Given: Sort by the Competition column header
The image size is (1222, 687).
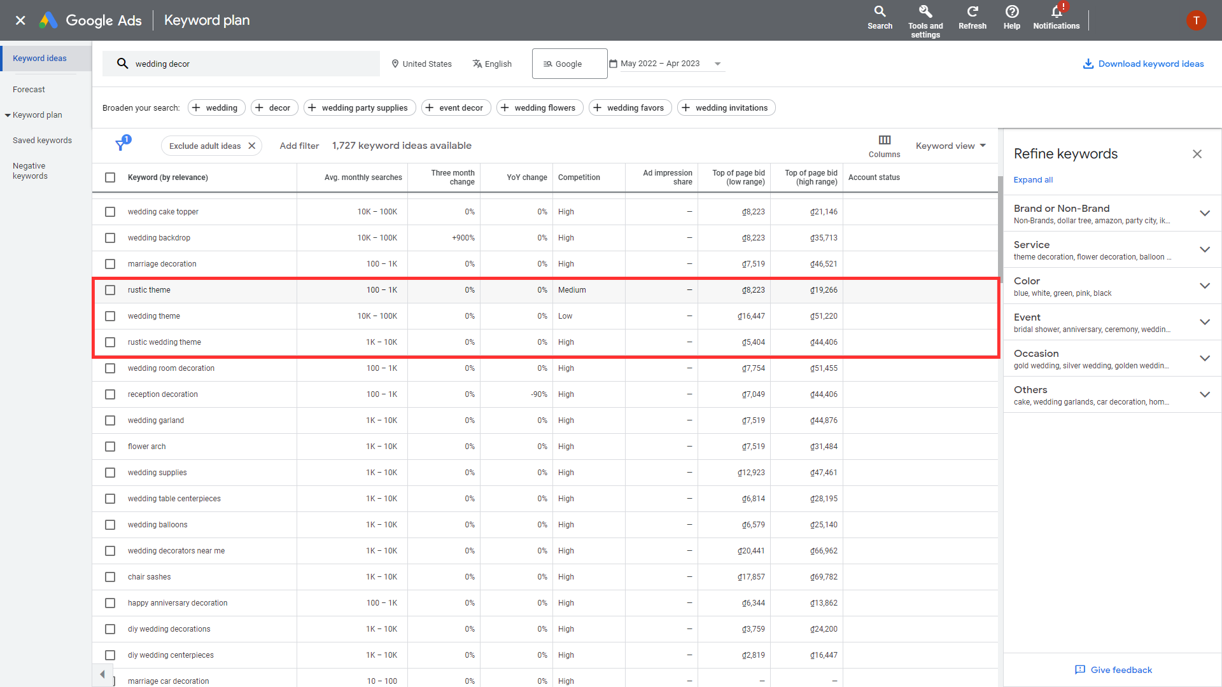Looking at the screenshot, I should pos(579,177).
